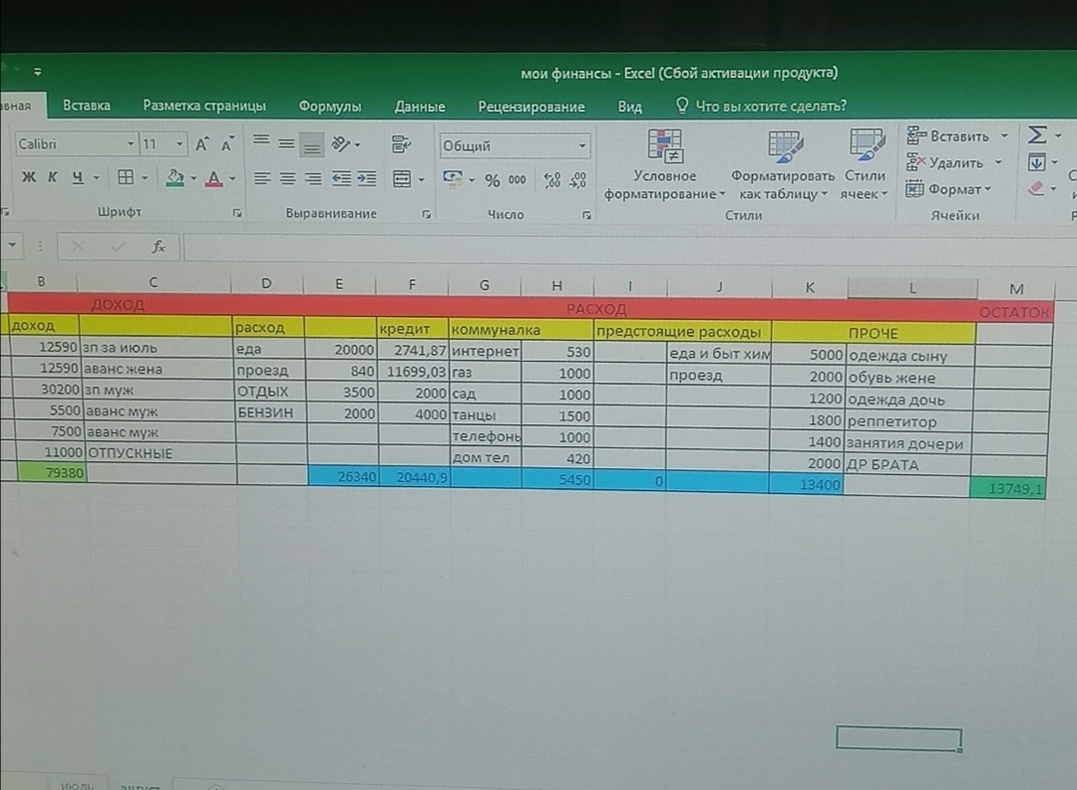1077x790 pixels.
Task: Open Вставка ribbon tab
Action: pyautogui.click(x=87, y=105)
